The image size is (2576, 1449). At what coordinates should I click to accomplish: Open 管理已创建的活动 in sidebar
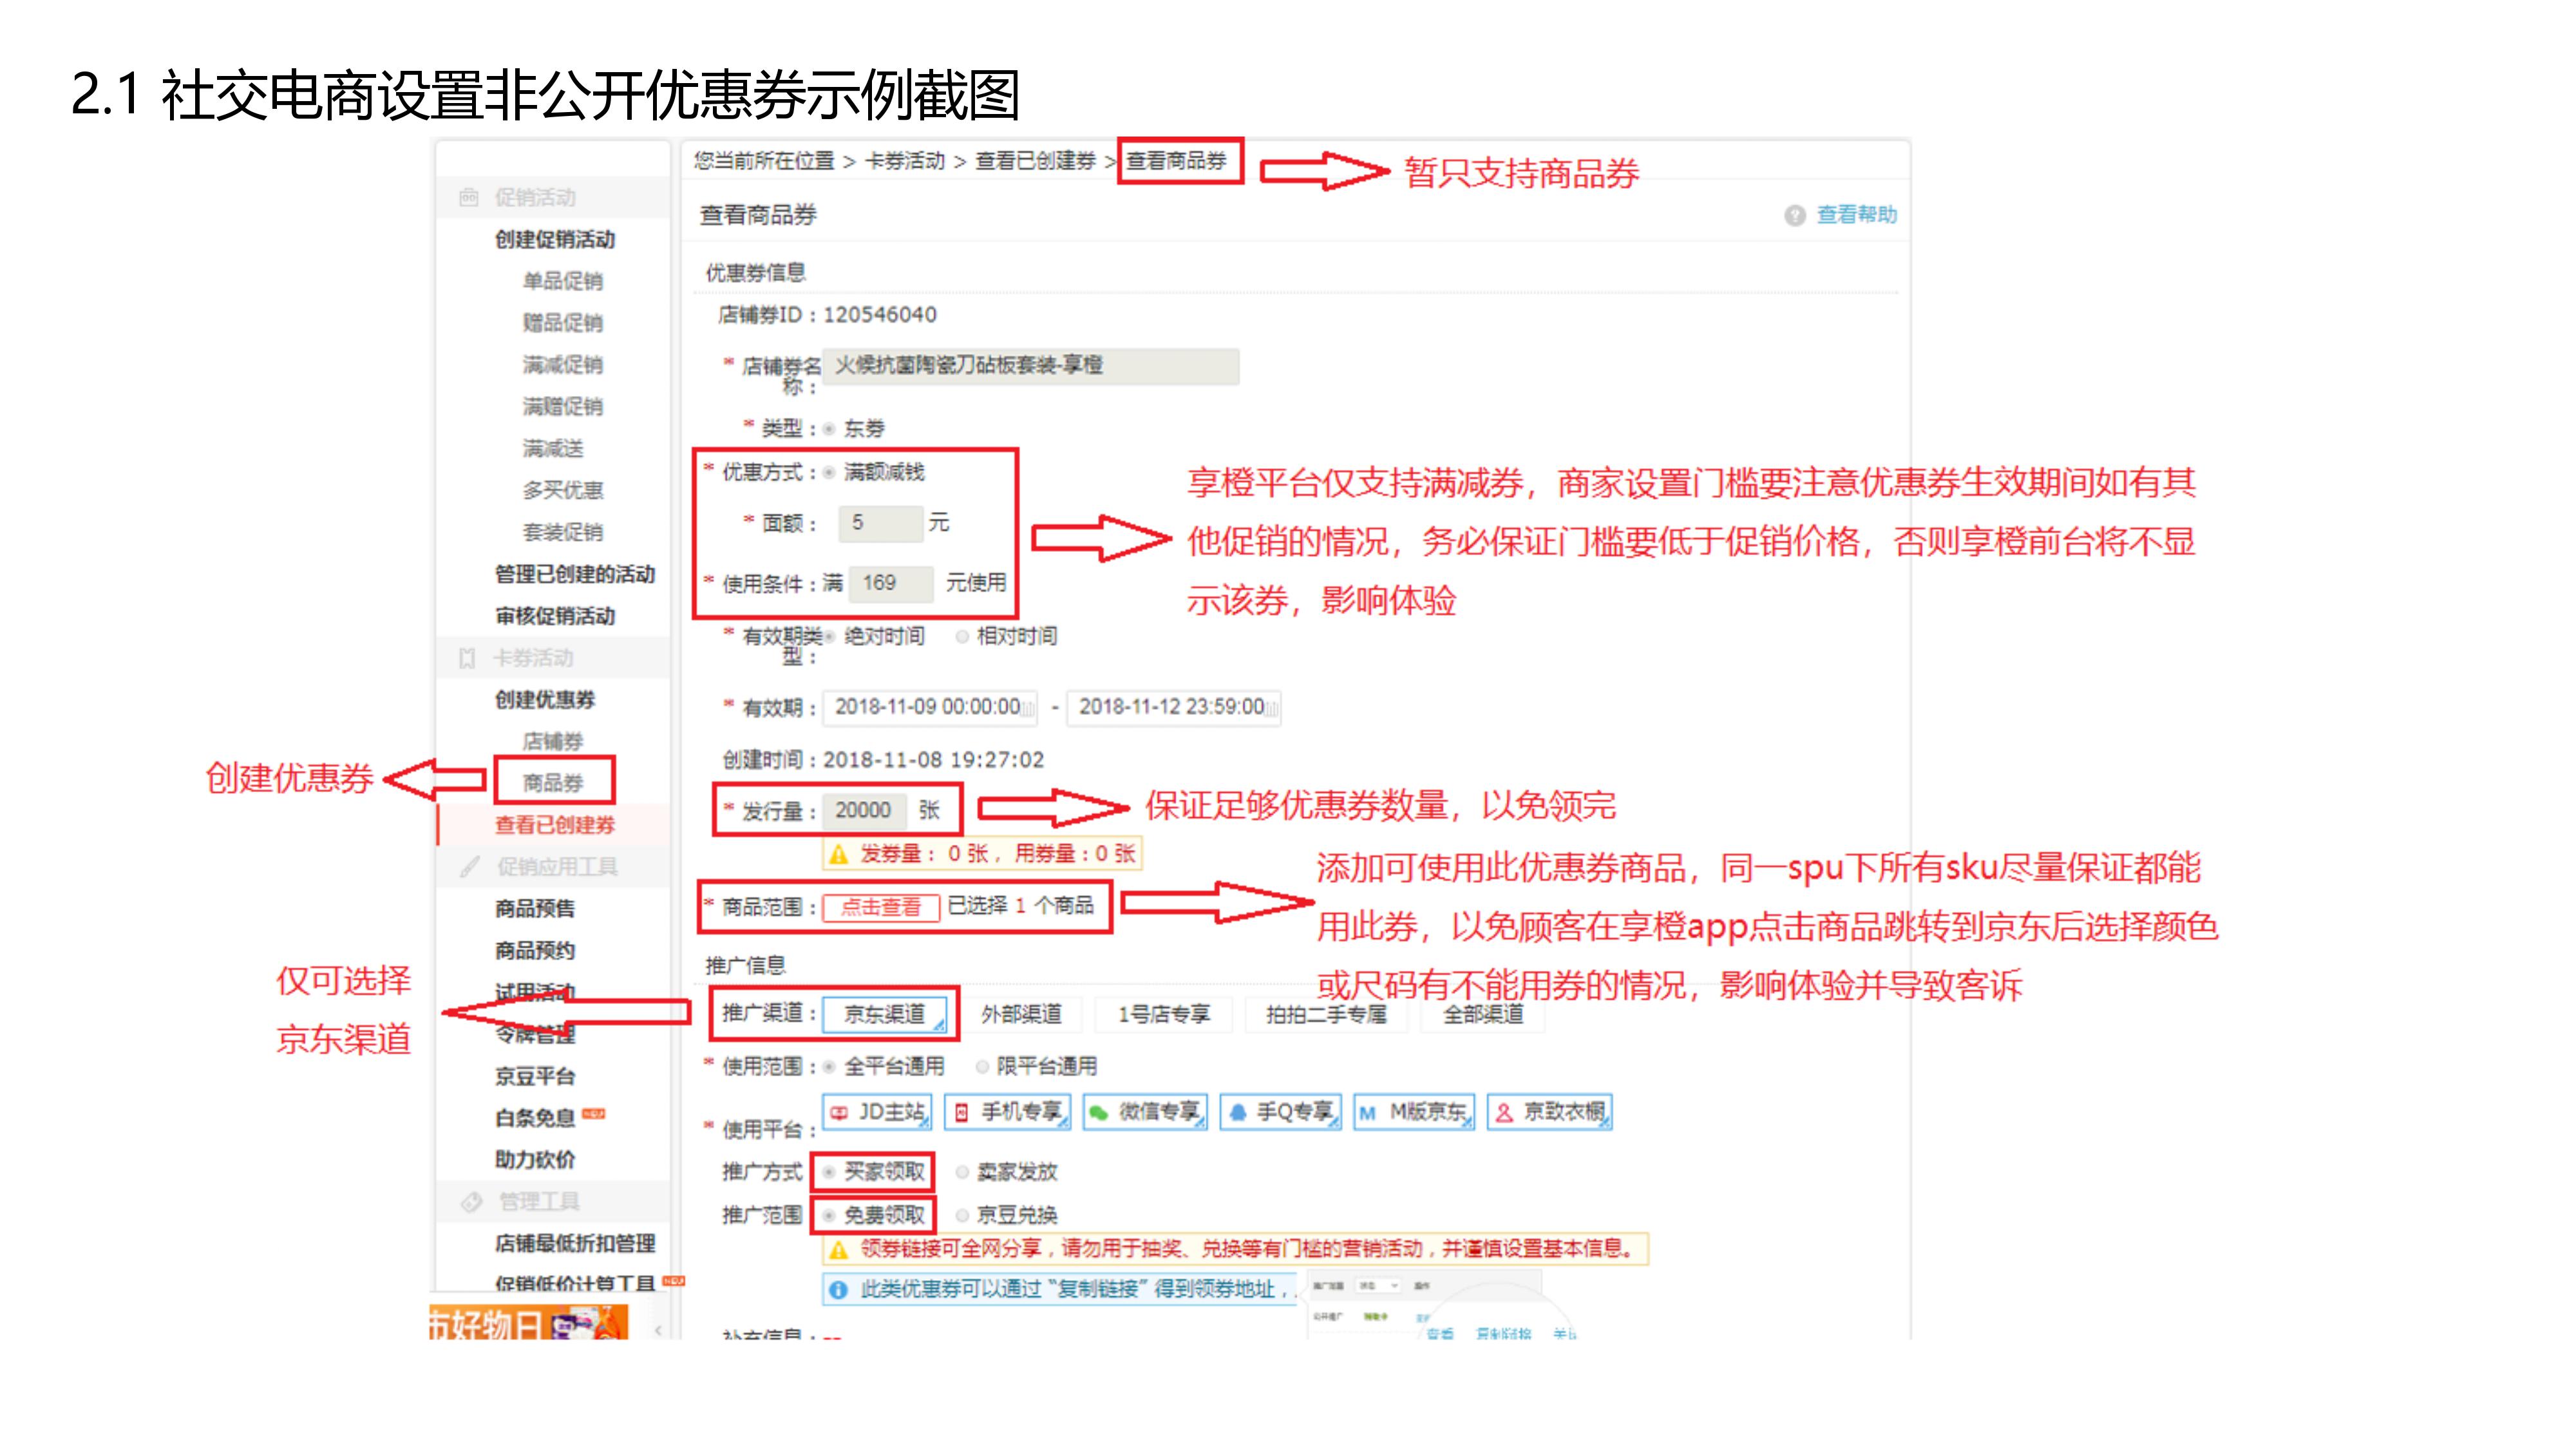click(575, 574)
